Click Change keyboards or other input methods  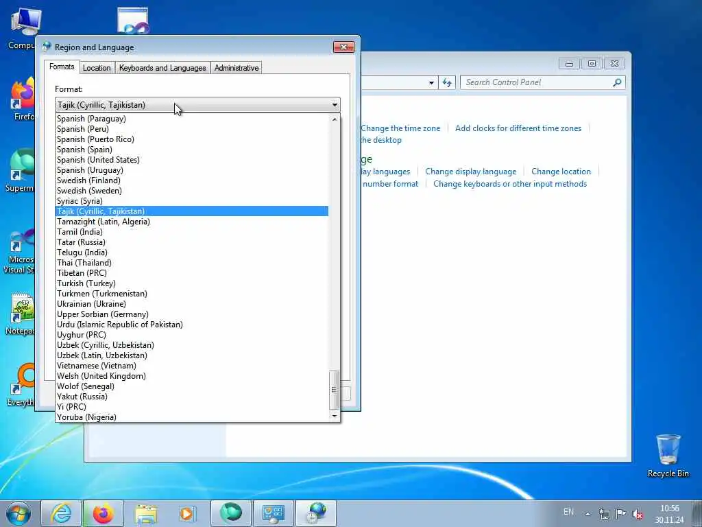(x=510, y=184)
